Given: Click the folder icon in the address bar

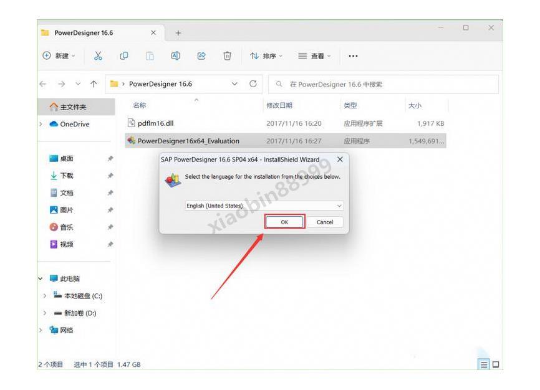Looking at the screenshot, I should pos(114,83).
